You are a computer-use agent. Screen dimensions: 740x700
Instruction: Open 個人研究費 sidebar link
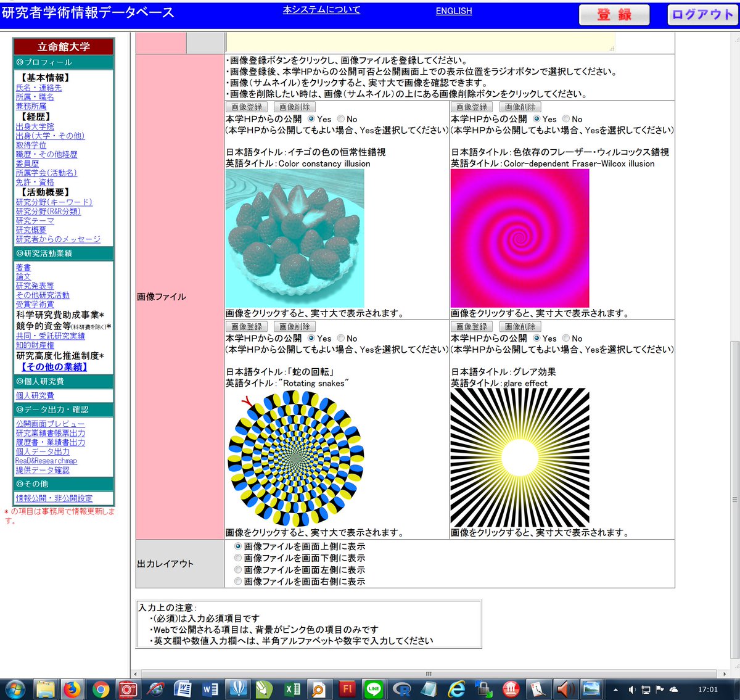pos(35,395)
